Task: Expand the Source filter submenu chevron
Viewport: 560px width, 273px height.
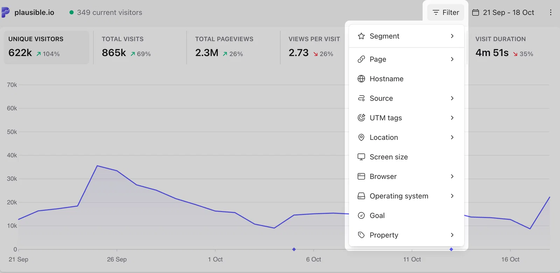Action: (x=452, y=98)
